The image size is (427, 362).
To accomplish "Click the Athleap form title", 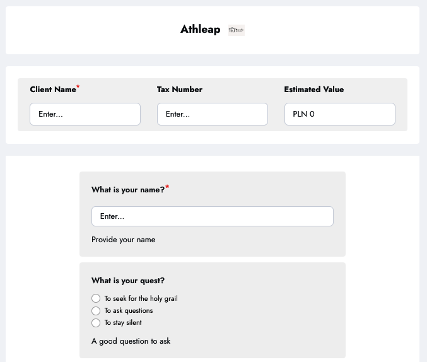I will (200, 29).
